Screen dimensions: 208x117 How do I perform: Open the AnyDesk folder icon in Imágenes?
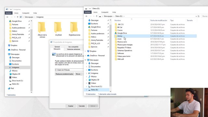click(x=58, y=27)
